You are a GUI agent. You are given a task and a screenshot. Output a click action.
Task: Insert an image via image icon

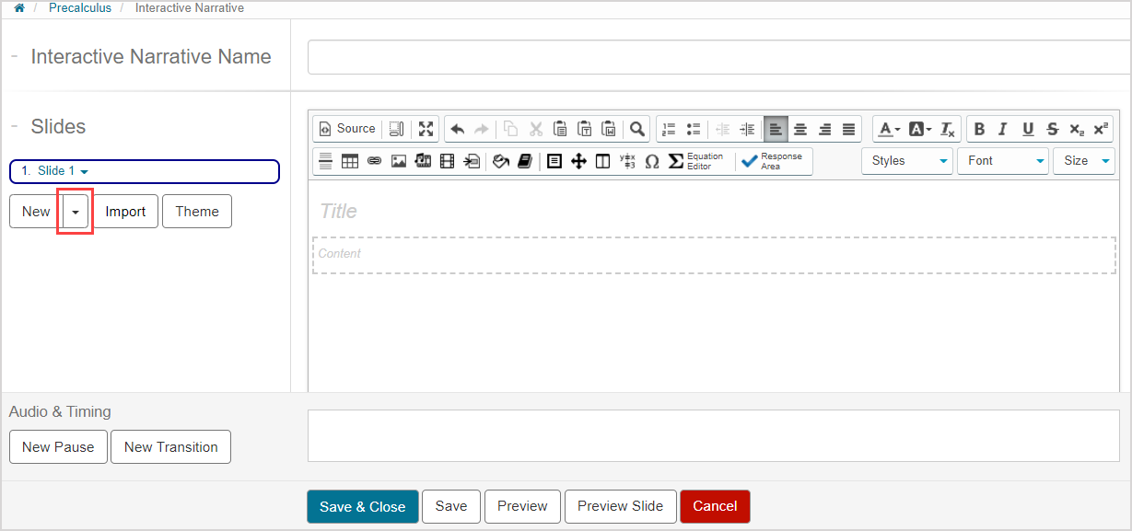tap(399, 161)
